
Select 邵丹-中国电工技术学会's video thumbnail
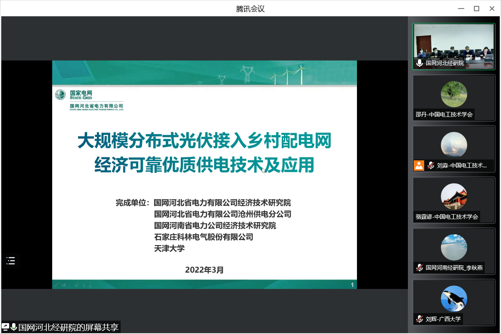pos(454,98)
